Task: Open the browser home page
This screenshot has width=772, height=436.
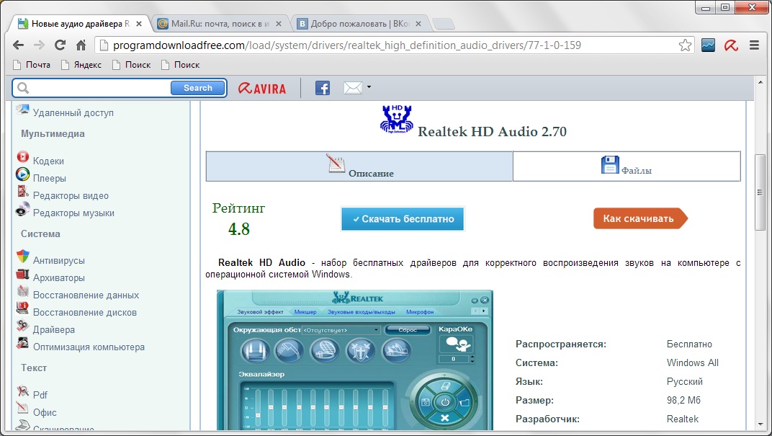Action: pyautogui.click(x=81, y=45)
